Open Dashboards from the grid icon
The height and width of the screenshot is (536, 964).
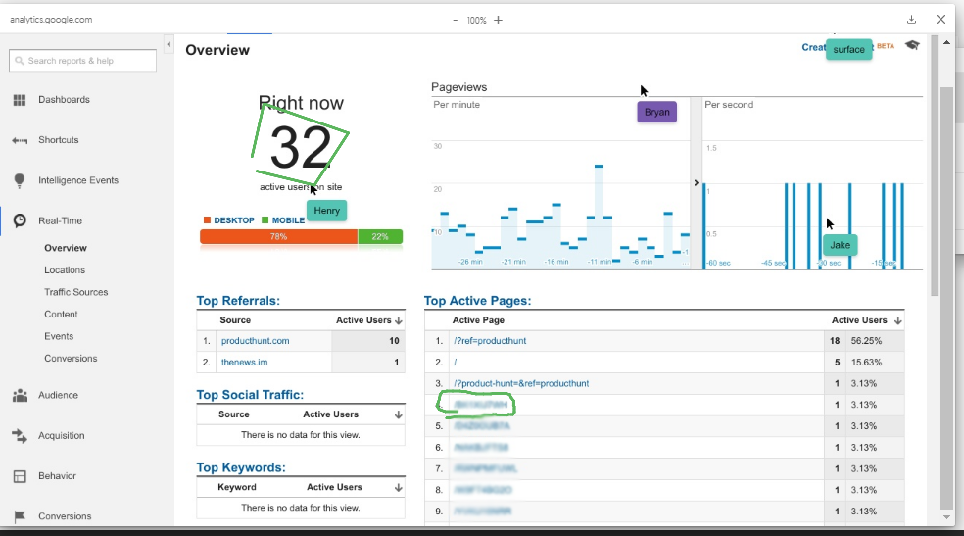click(x=20, y=100)
